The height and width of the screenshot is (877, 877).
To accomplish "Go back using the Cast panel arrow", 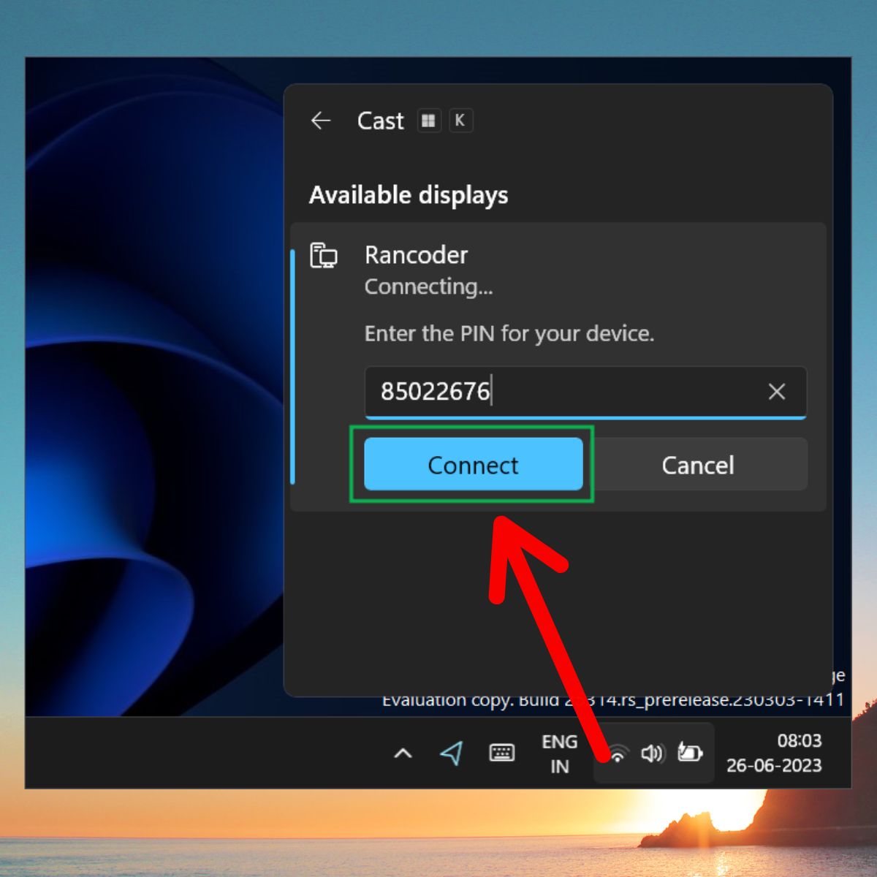I will (321, 121).
